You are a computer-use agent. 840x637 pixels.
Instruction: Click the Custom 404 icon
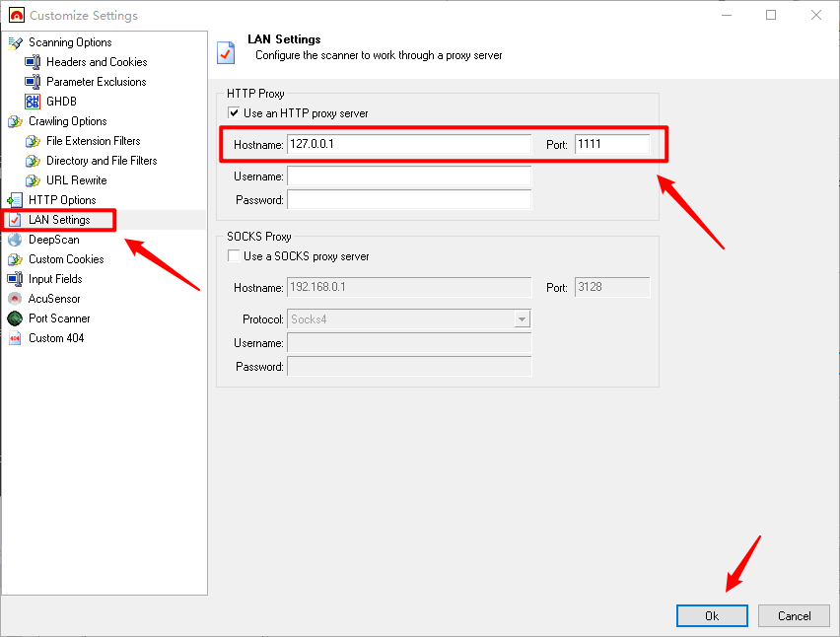click(15, 338)
